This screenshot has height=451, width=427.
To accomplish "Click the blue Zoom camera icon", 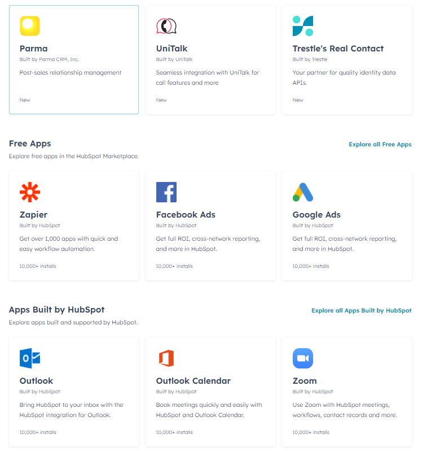I will 303,358.
